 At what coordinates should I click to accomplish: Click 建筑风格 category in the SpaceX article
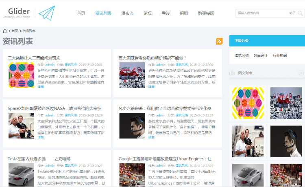(71, 115)
